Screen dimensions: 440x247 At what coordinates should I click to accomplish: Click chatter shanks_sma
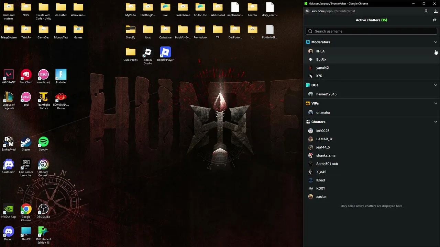[371, 155]
